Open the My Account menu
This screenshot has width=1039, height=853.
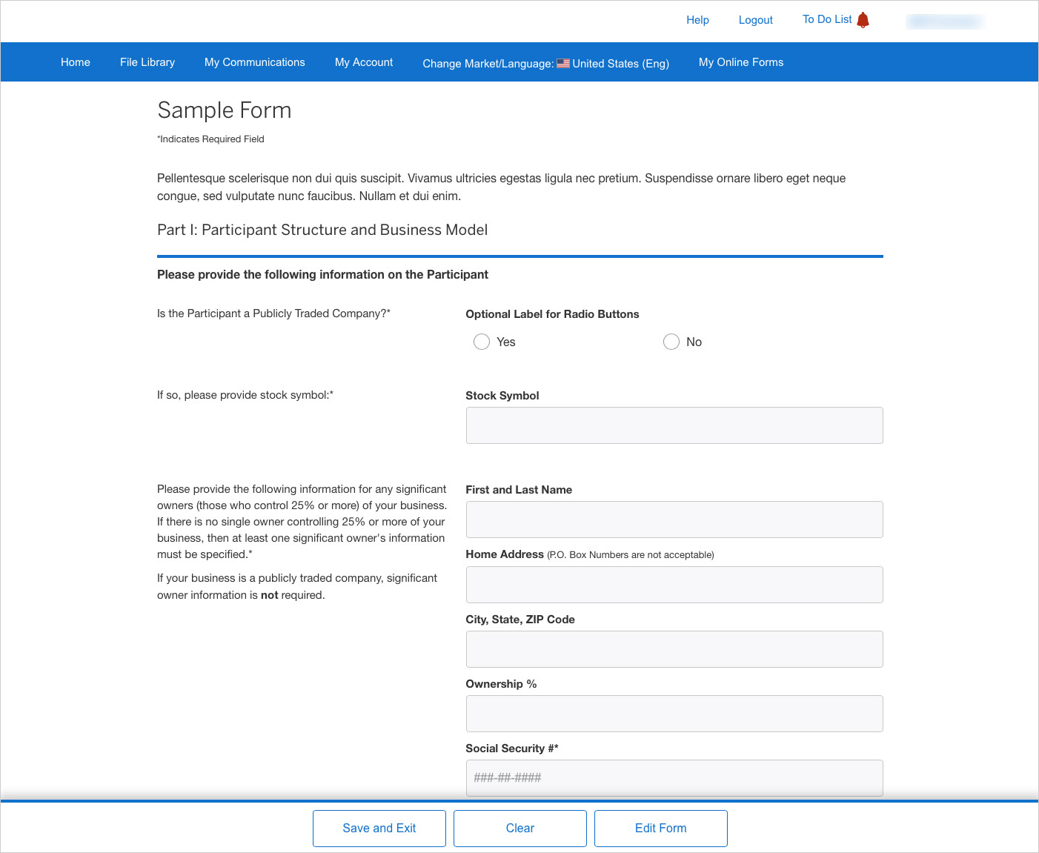point(364,62)
